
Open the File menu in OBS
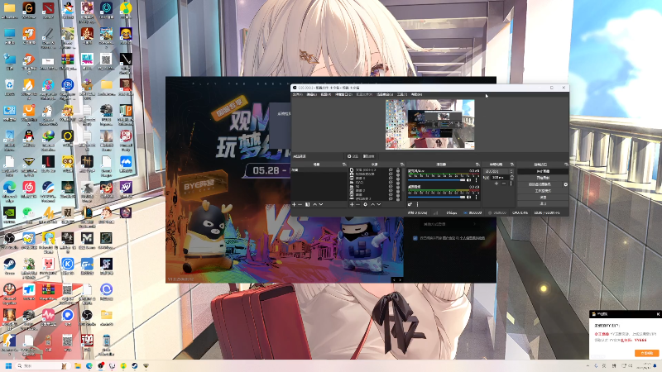tap(298, 94)
